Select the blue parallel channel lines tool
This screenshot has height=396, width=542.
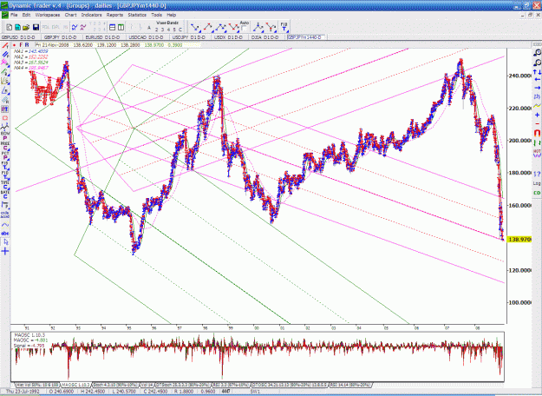5,55
